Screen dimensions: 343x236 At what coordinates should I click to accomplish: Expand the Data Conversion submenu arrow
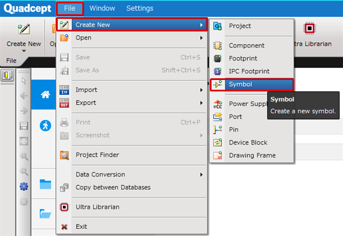click(201, 174)
